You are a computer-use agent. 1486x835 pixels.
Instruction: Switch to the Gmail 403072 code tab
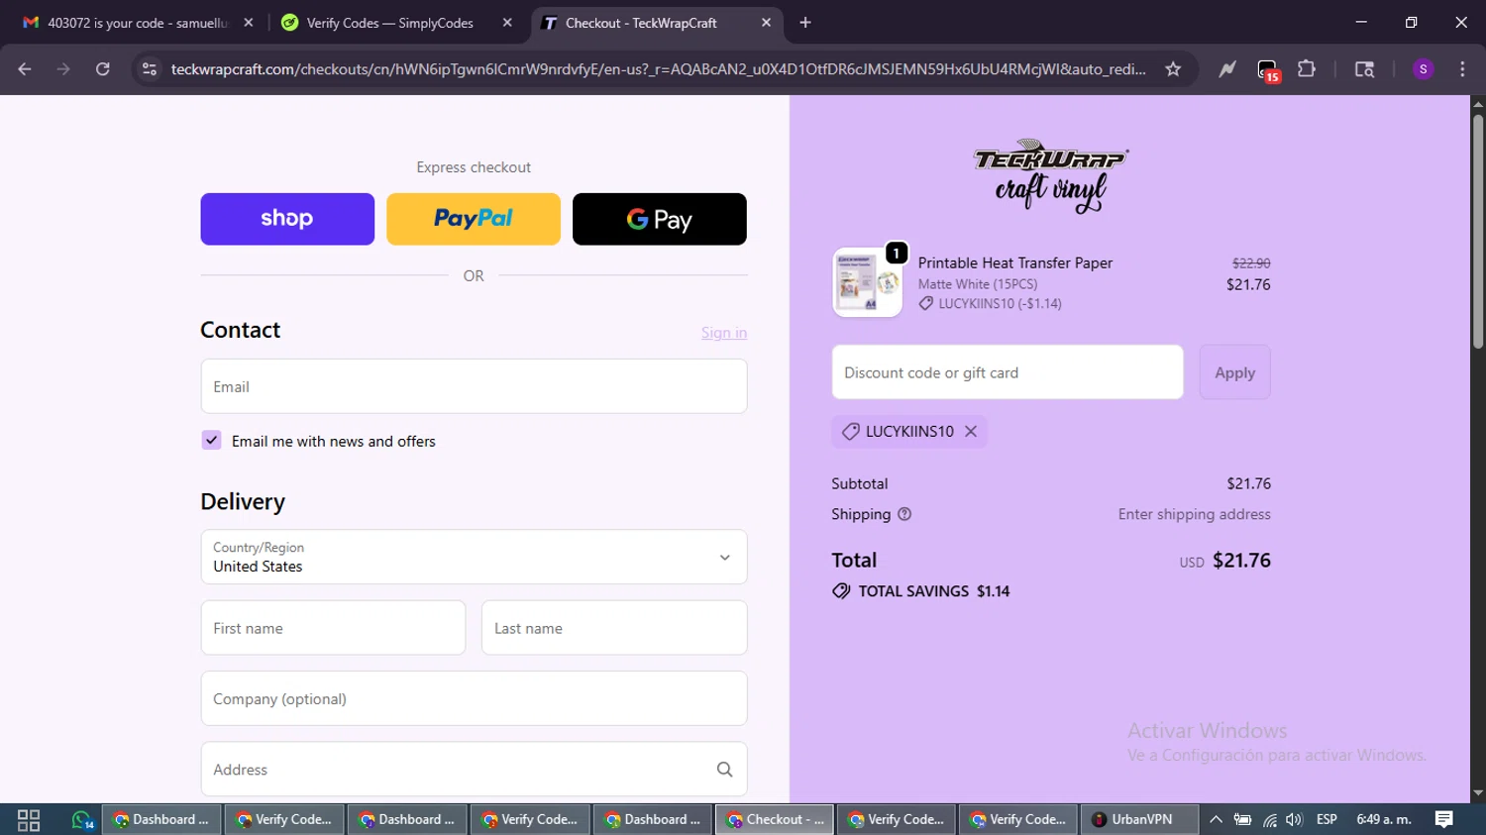click(x=137, y=23)
